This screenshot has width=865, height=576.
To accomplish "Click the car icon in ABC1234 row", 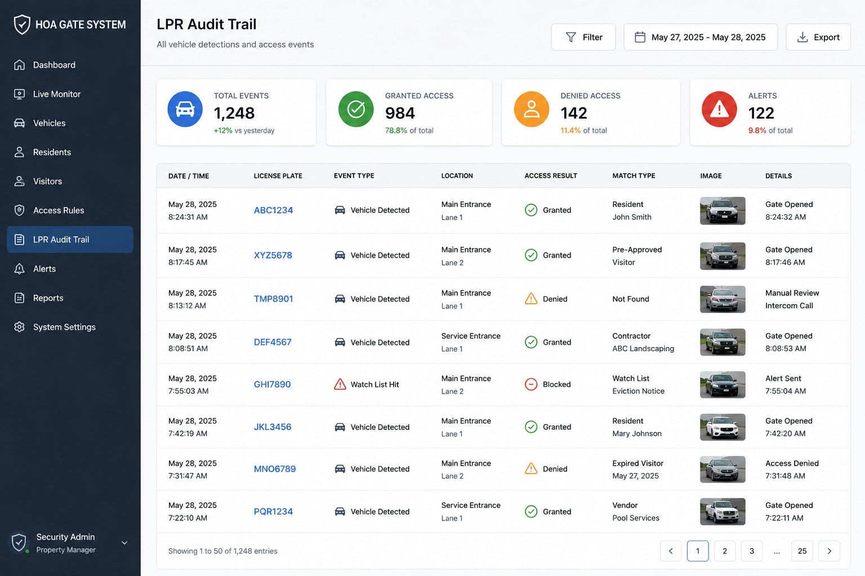I will pos(340,210).
